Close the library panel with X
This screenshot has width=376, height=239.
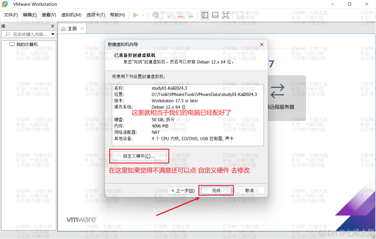tap(52, 26)
